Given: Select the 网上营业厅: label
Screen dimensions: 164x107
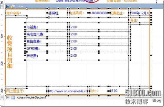Looking at the screenshot, I should [x=15, y=91].
